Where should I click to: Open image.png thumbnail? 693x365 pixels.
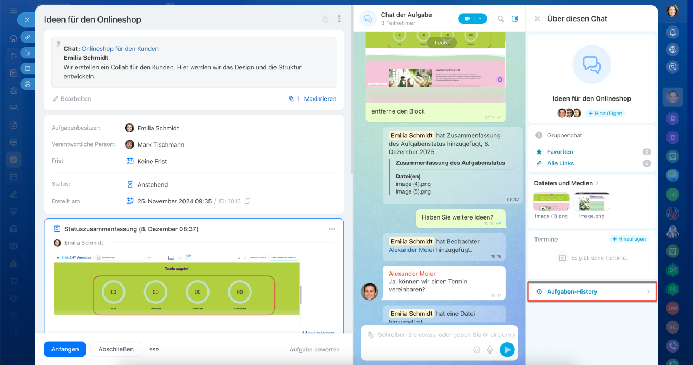tap(592, 202)
